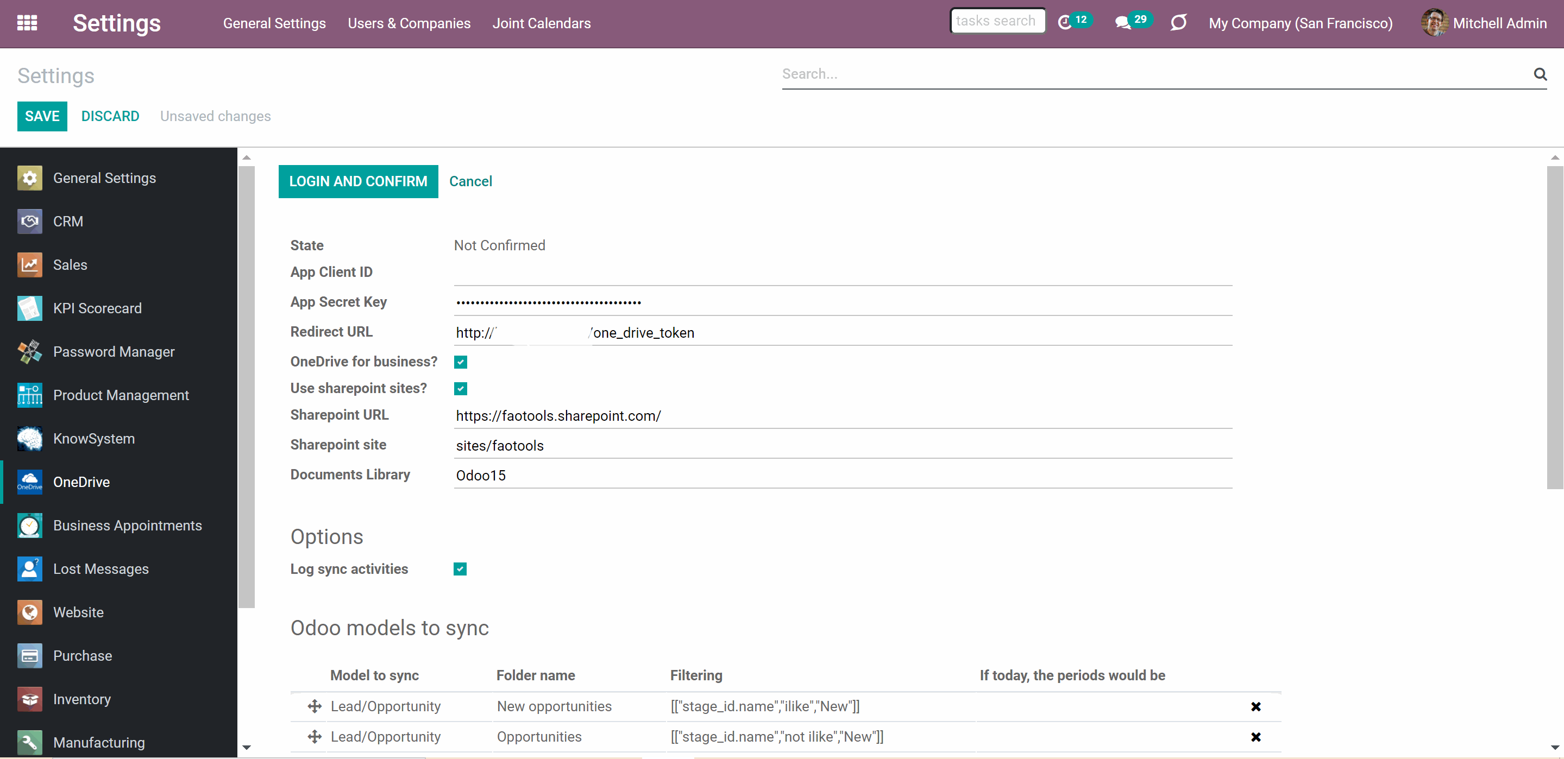
Task: Toggle Use sharepoint sites checkbox
Action: coord(461,389)
